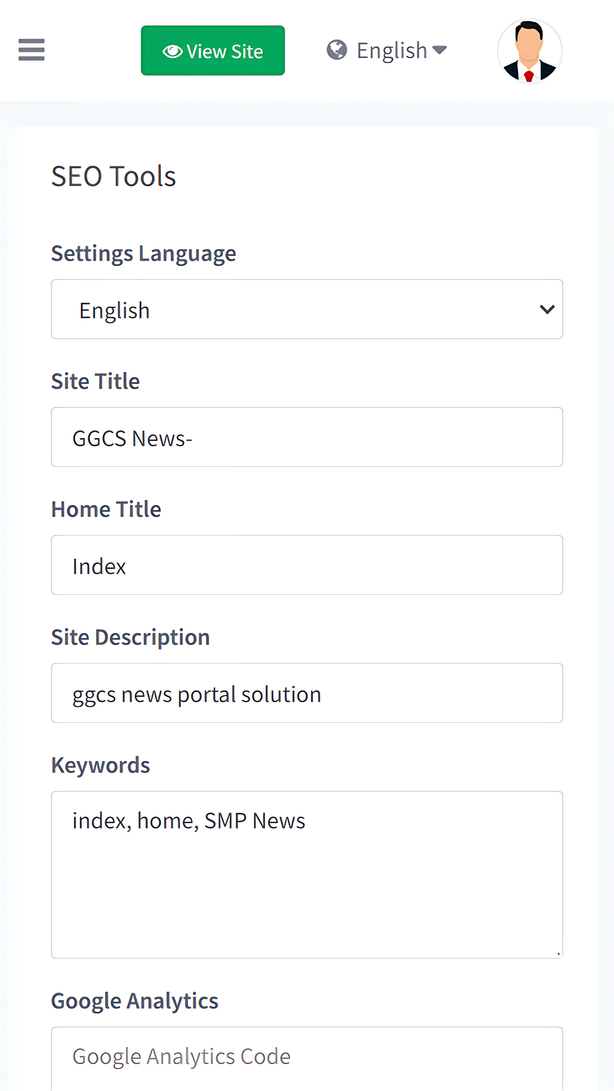Click inside the Keywords textarea
614x1091 pixels.
[x=307, y=875]
